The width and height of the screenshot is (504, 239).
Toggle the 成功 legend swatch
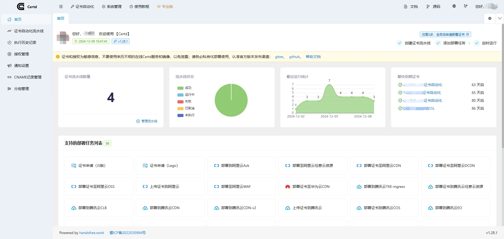click(180, 88)
